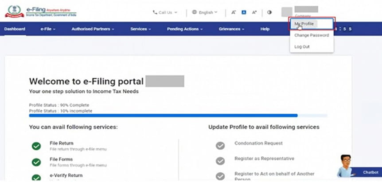382x182 pixels.
Task: Select Log Out from user menu
Action: [312, 46]
